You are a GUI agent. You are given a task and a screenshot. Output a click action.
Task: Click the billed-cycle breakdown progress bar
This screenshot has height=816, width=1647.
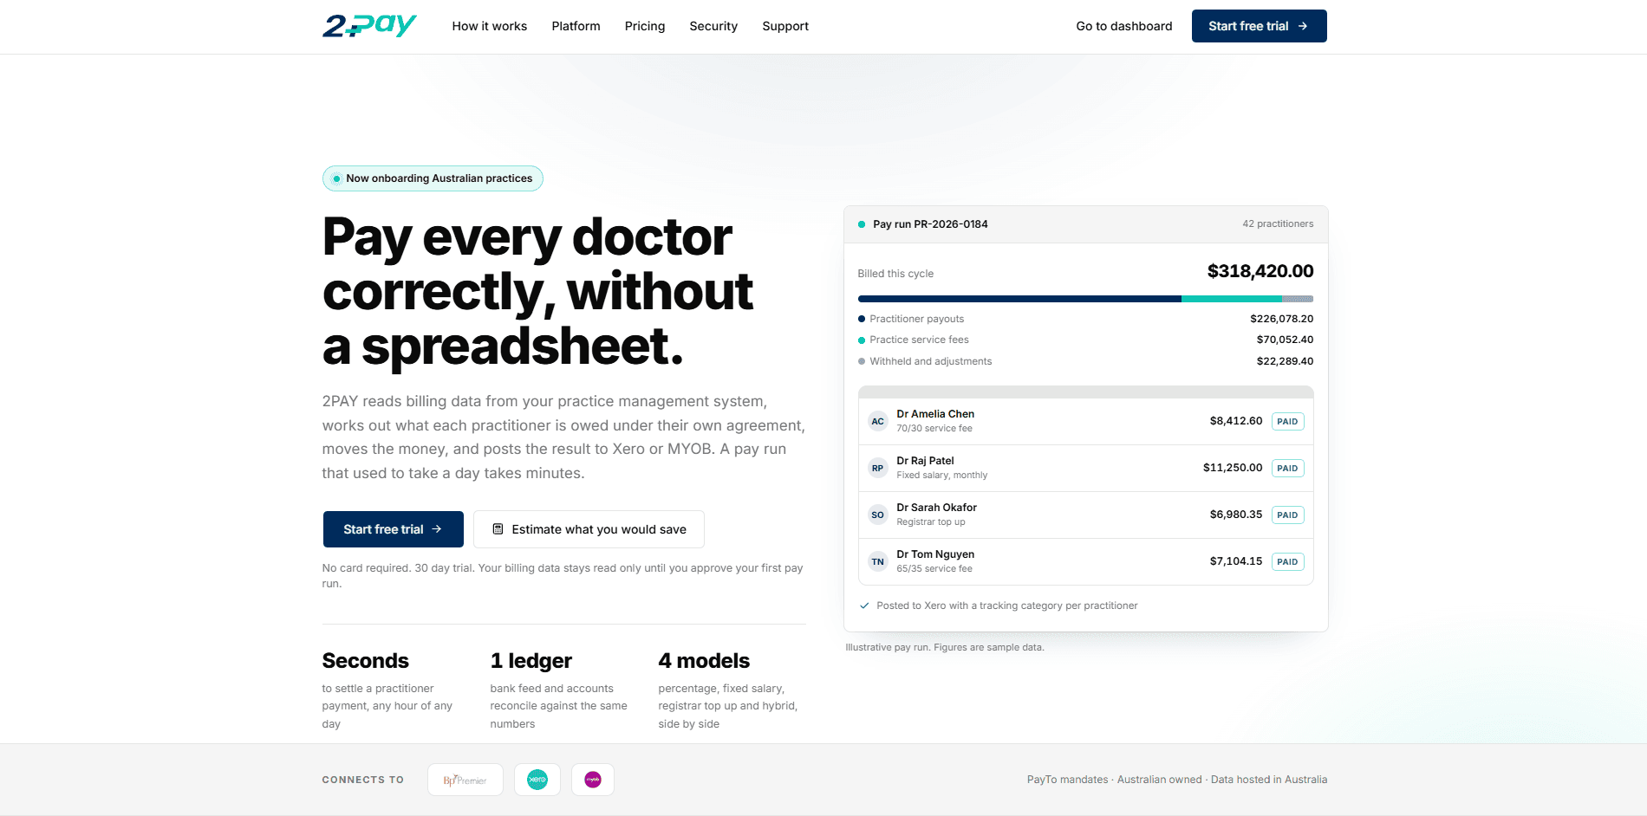(1085, 299)
